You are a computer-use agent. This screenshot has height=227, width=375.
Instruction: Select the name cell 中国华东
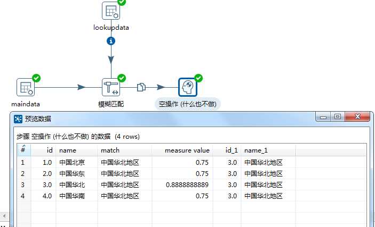(76, 174)
